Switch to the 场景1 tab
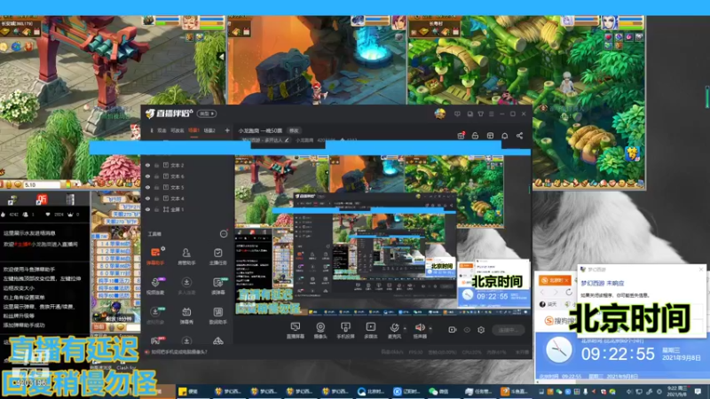710x399 pixels. click(193, 130)
